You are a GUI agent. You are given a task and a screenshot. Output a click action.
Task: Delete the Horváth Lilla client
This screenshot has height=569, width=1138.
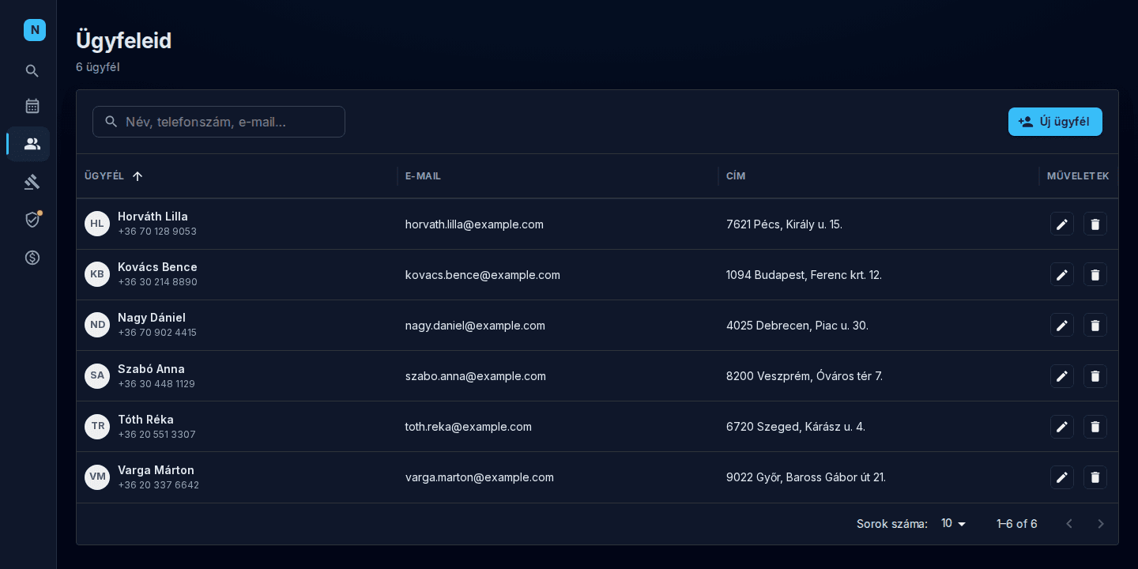tap(1095, 224)
